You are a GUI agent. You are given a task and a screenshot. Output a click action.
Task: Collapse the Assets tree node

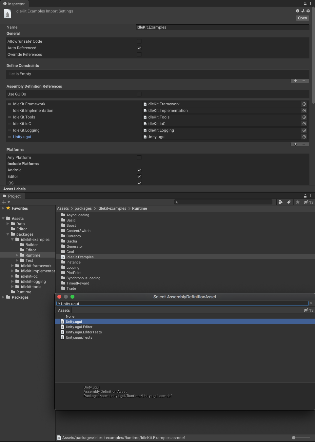click(3, 219)
